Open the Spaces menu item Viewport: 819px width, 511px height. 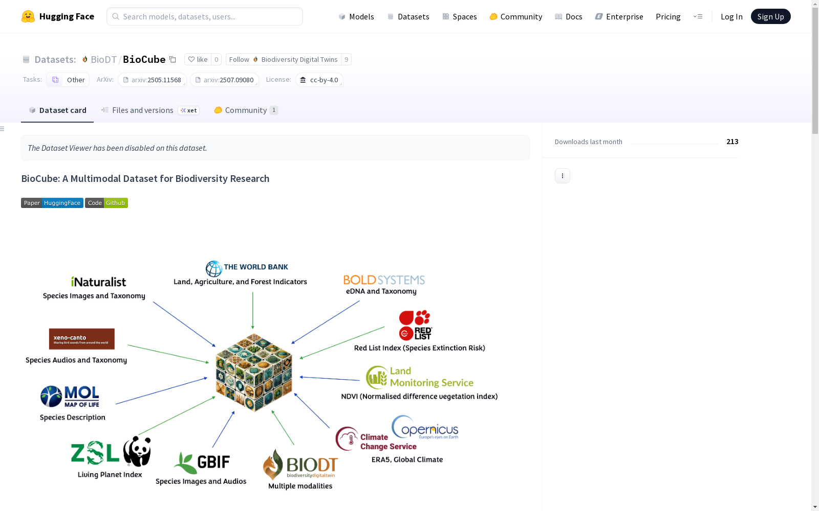click(460, 16)
